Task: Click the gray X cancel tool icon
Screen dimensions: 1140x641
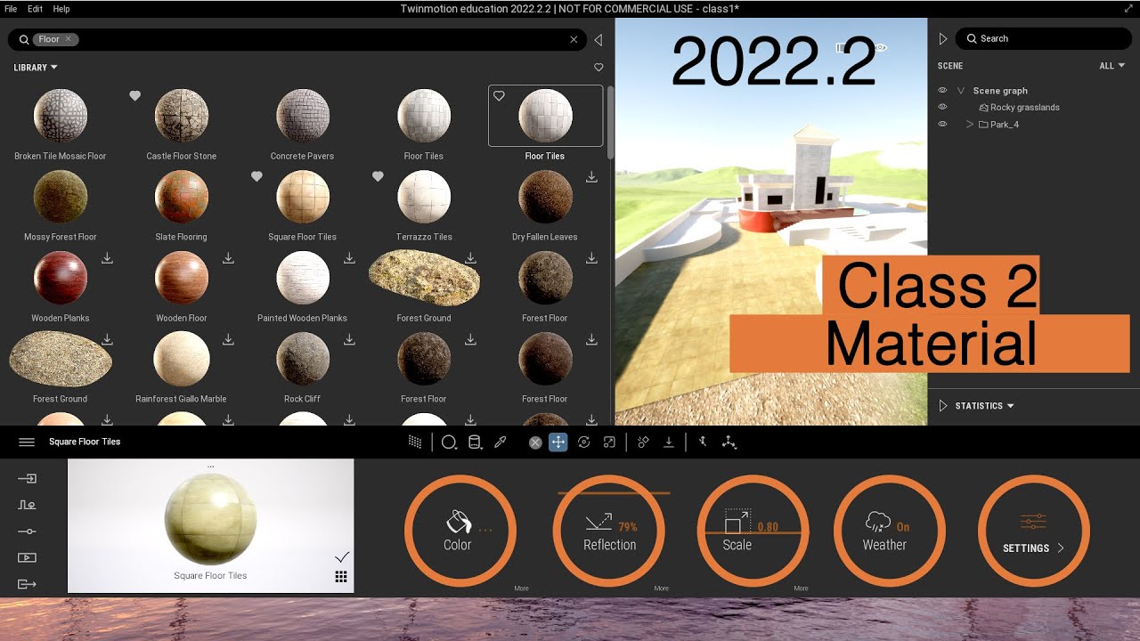Action: pos(535,442)
